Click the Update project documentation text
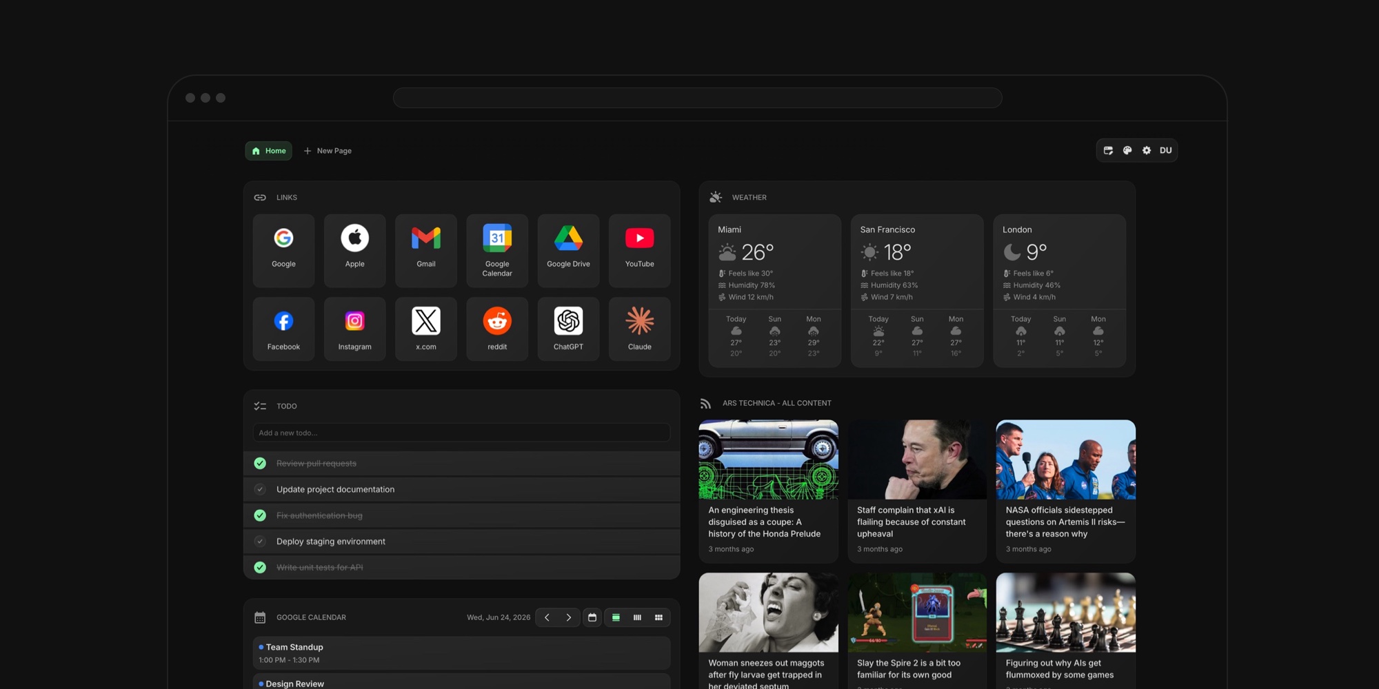The width and height of the screenshot is (1379, 689). coord(335,489)
